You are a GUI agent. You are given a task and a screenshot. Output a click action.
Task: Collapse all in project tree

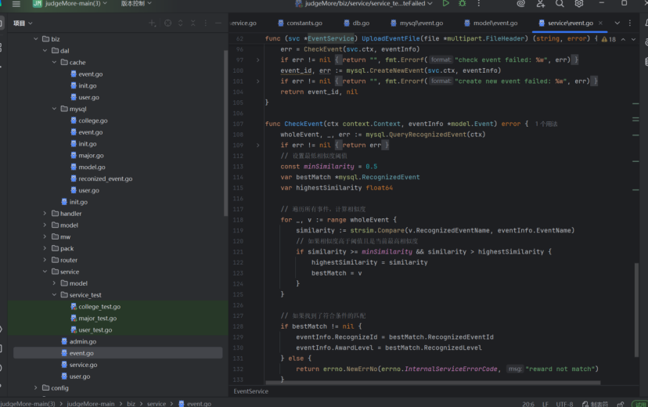[193, 23]
